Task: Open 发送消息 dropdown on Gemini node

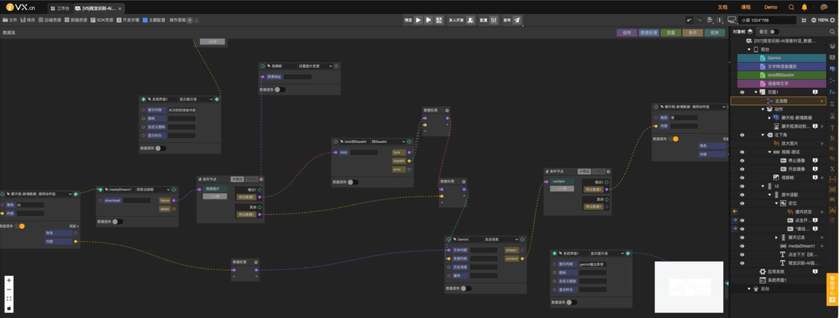Action: 501,239
